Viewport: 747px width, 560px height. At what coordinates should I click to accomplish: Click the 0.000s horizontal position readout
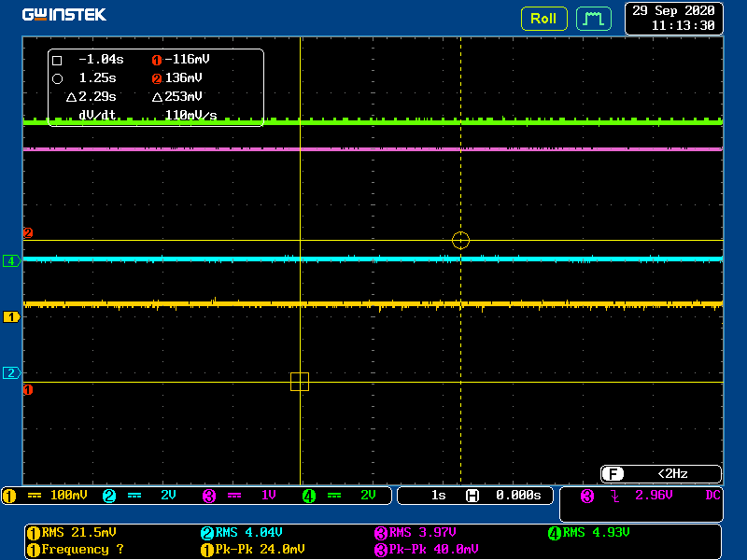pyautogui.click(x=517, y=496)
